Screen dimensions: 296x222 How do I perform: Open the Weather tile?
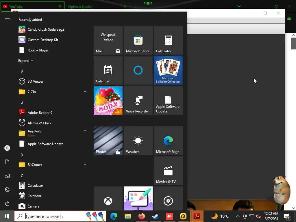tap(138, 141)
